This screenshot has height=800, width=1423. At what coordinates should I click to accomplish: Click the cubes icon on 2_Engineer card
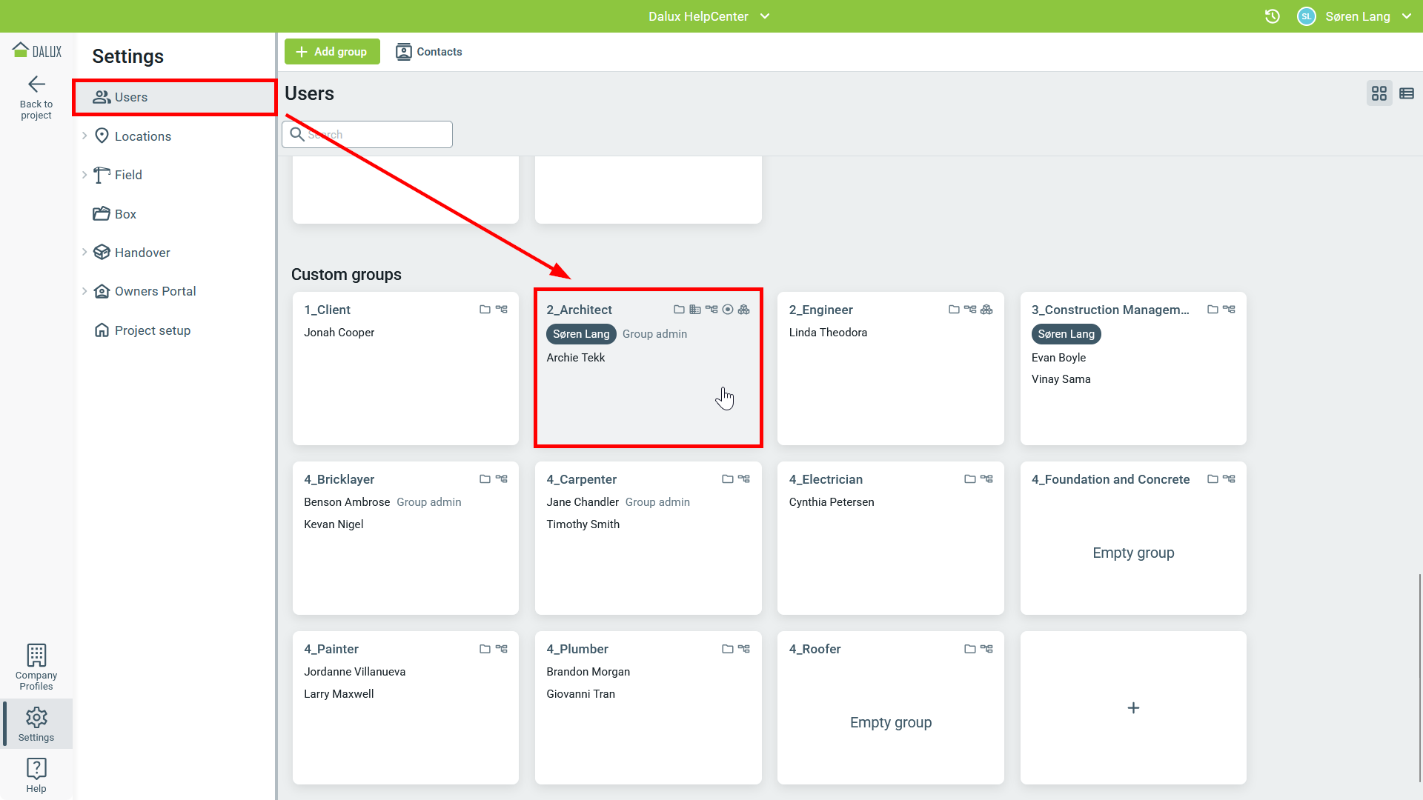[x=986, y=310]
